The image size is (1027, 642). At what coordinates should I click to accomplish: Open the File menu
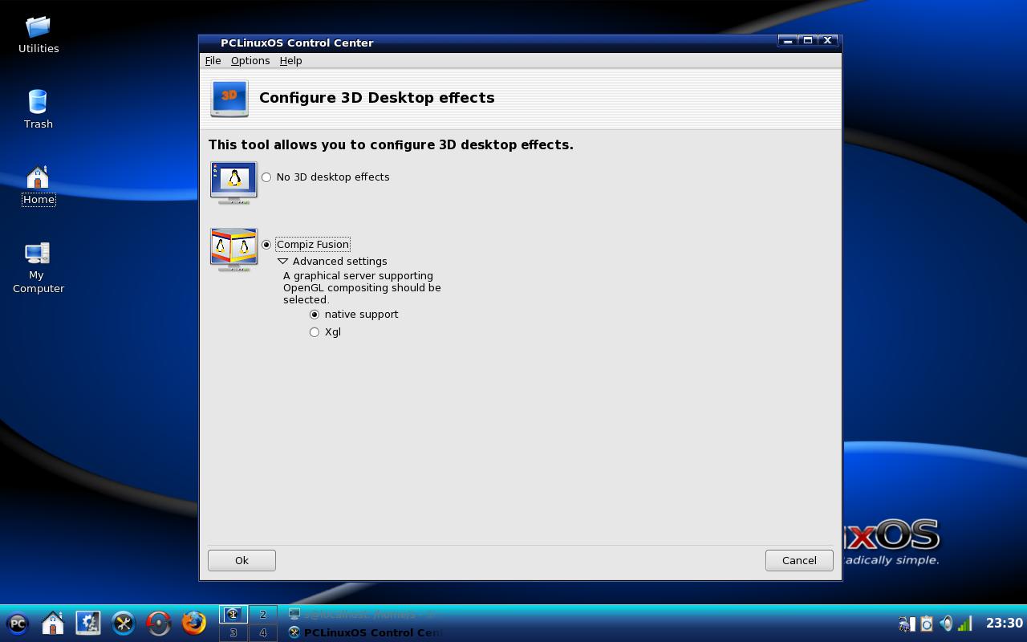click(213, 61)
